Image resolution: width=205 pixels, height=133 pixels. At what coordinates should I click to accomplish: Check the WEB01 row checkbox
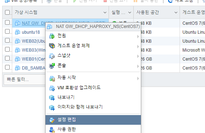click(7, 58)
